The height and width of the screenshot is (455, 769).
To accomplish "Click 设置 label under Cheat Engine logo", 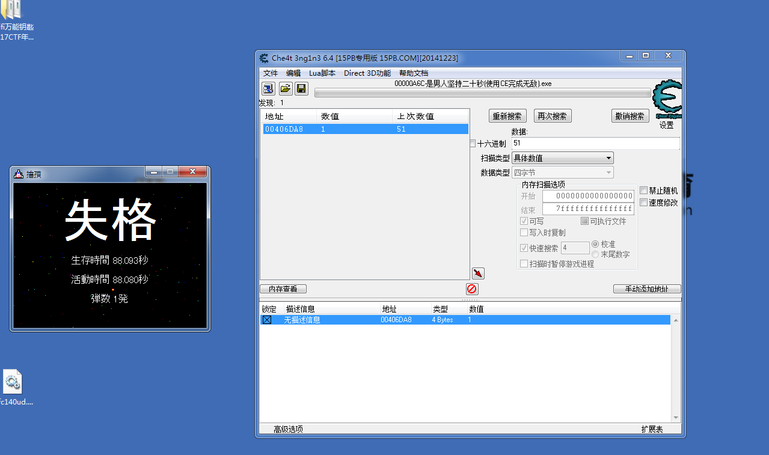I will point(667,125).
